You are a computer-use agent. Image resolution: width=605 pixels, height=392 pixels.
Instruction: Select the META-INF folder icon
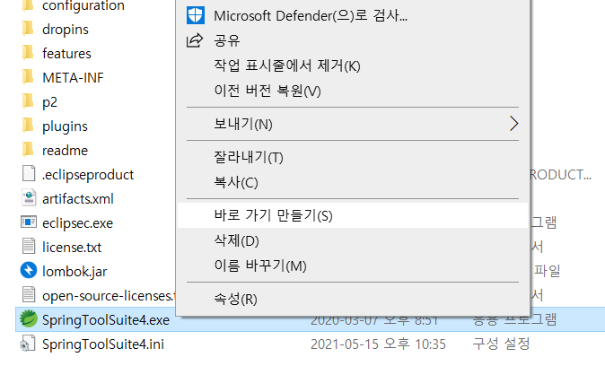[28, 77]
